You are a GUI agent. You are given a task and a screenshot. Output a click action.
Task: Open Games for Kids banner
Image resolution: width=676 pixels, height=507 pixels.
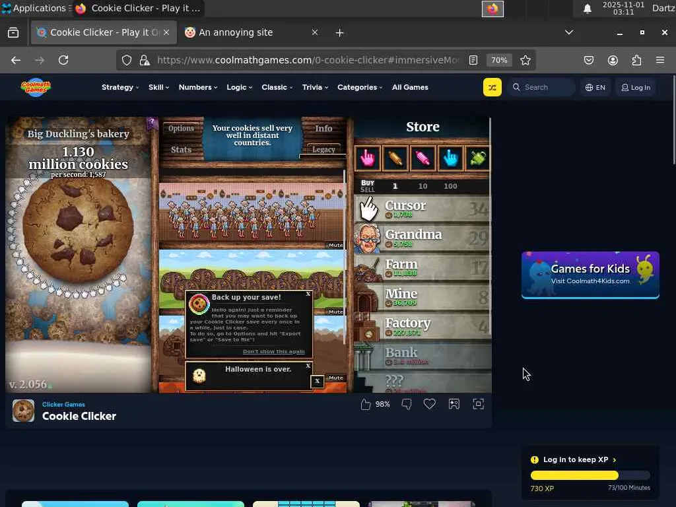tap(590, 275)
